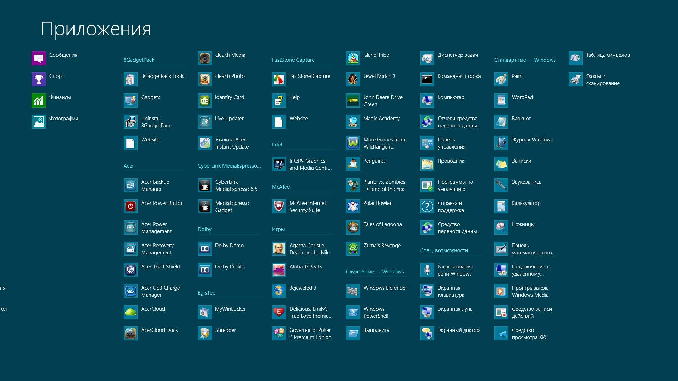Launch Paint from Standard Windows apps
The width and height of the screenshot is (678, 381).
coord(501,79)
